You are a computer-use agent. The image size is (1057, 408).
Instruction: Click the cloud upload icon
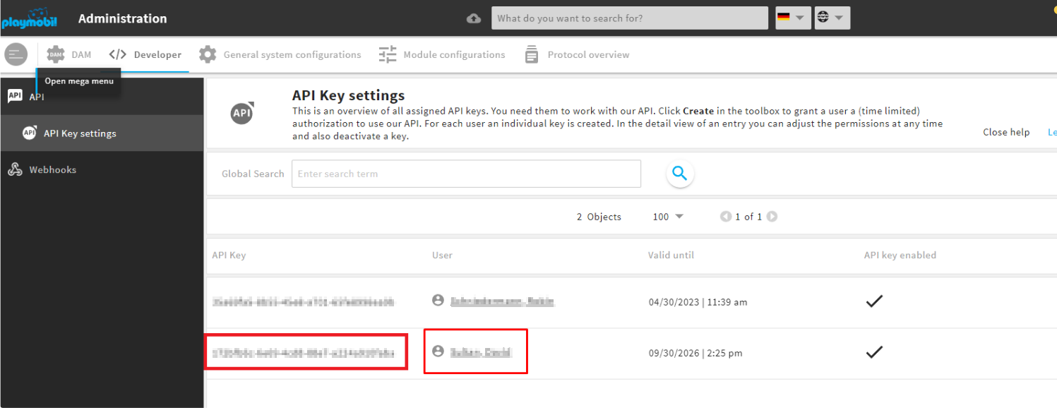pyautogui.click(x=474, y=18)
